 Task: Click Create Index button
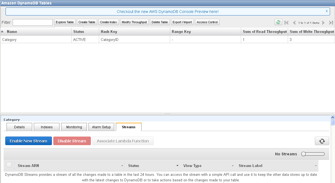[109, 22]
